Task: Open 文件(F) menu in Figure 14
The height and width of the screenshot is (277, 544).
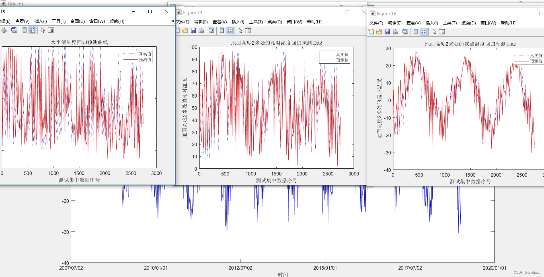Action: tap(182, 22)
